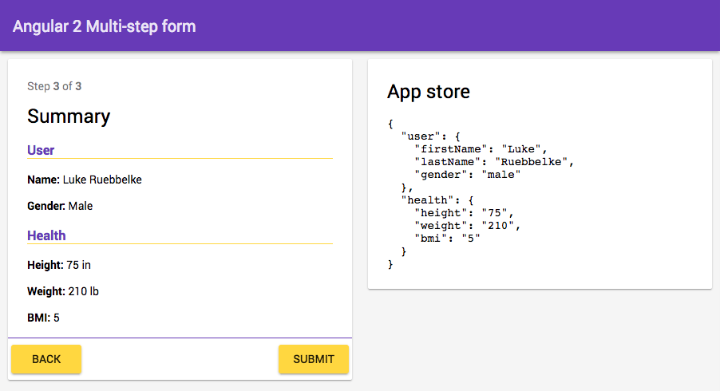Click the "lastName": "Ruebbelke" JSON line

coord(494,162)
